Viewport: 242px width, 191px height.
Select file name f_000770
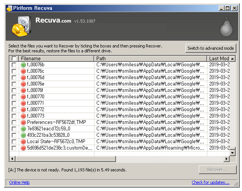pos(35,97)
